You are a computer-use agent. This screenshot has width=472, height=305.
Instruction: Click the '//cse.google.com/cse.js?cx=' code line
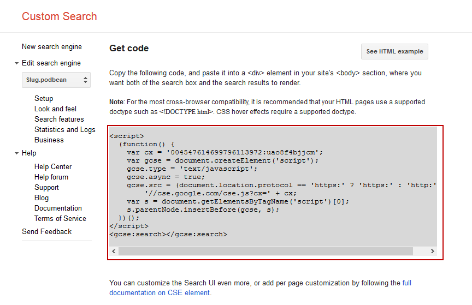(x=220, y=193)
